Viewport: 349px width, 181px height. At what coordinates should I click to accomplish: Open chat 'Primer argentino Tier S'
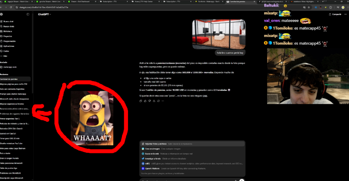pyautogui.click(x=10, y=119)
